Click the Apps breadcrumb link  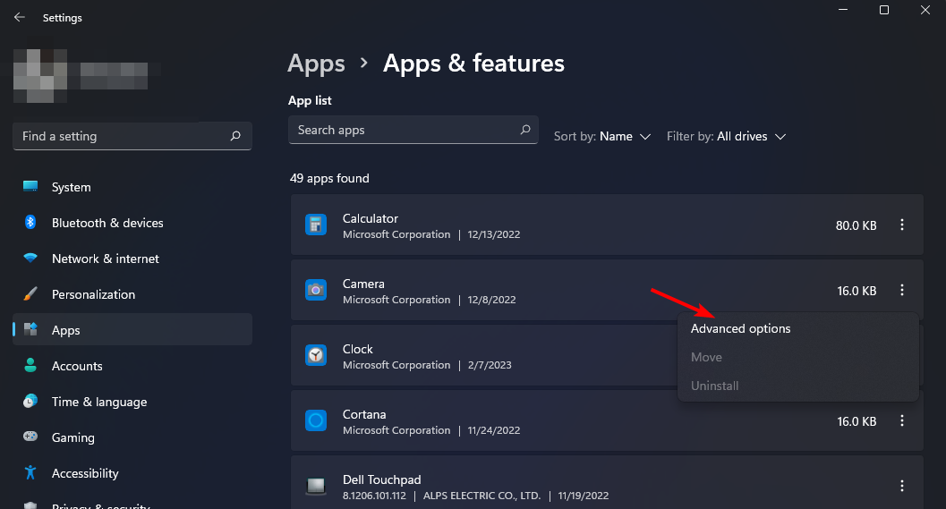tap(316, 64)
